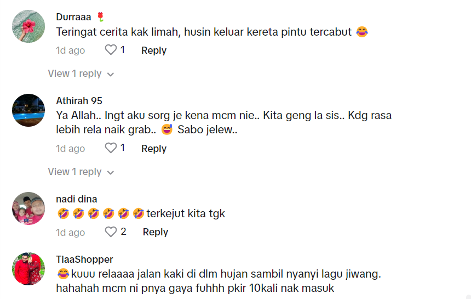Go to nadi dina's profile name

point(76,199)
